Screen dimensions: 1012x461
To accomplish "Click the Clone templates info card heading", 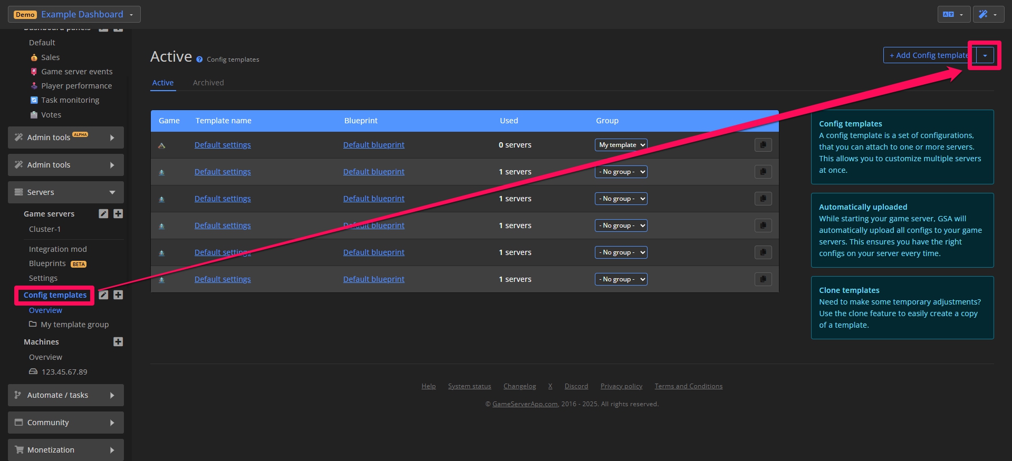I will 849,290.
